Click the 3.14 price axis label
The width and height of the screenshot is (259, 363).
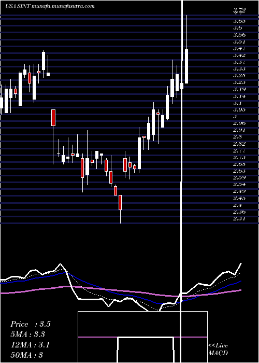point(239,96)
